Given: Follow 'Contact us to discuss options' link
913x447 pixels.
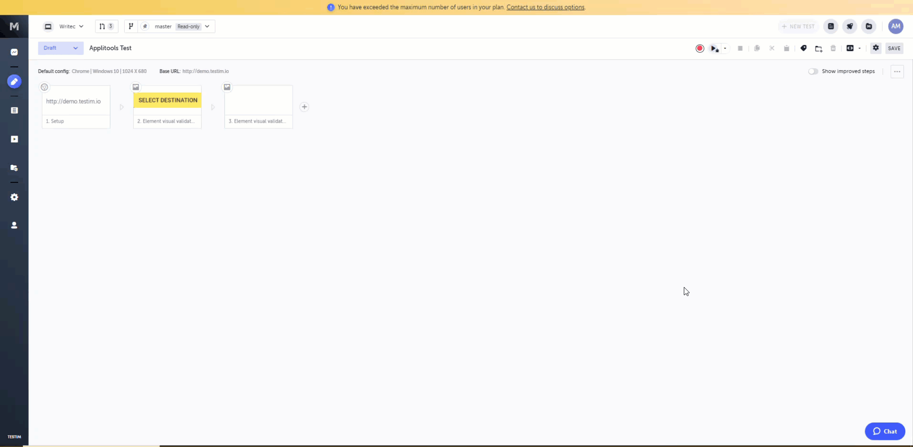Looking at the screenshot, I should (545, 7).
